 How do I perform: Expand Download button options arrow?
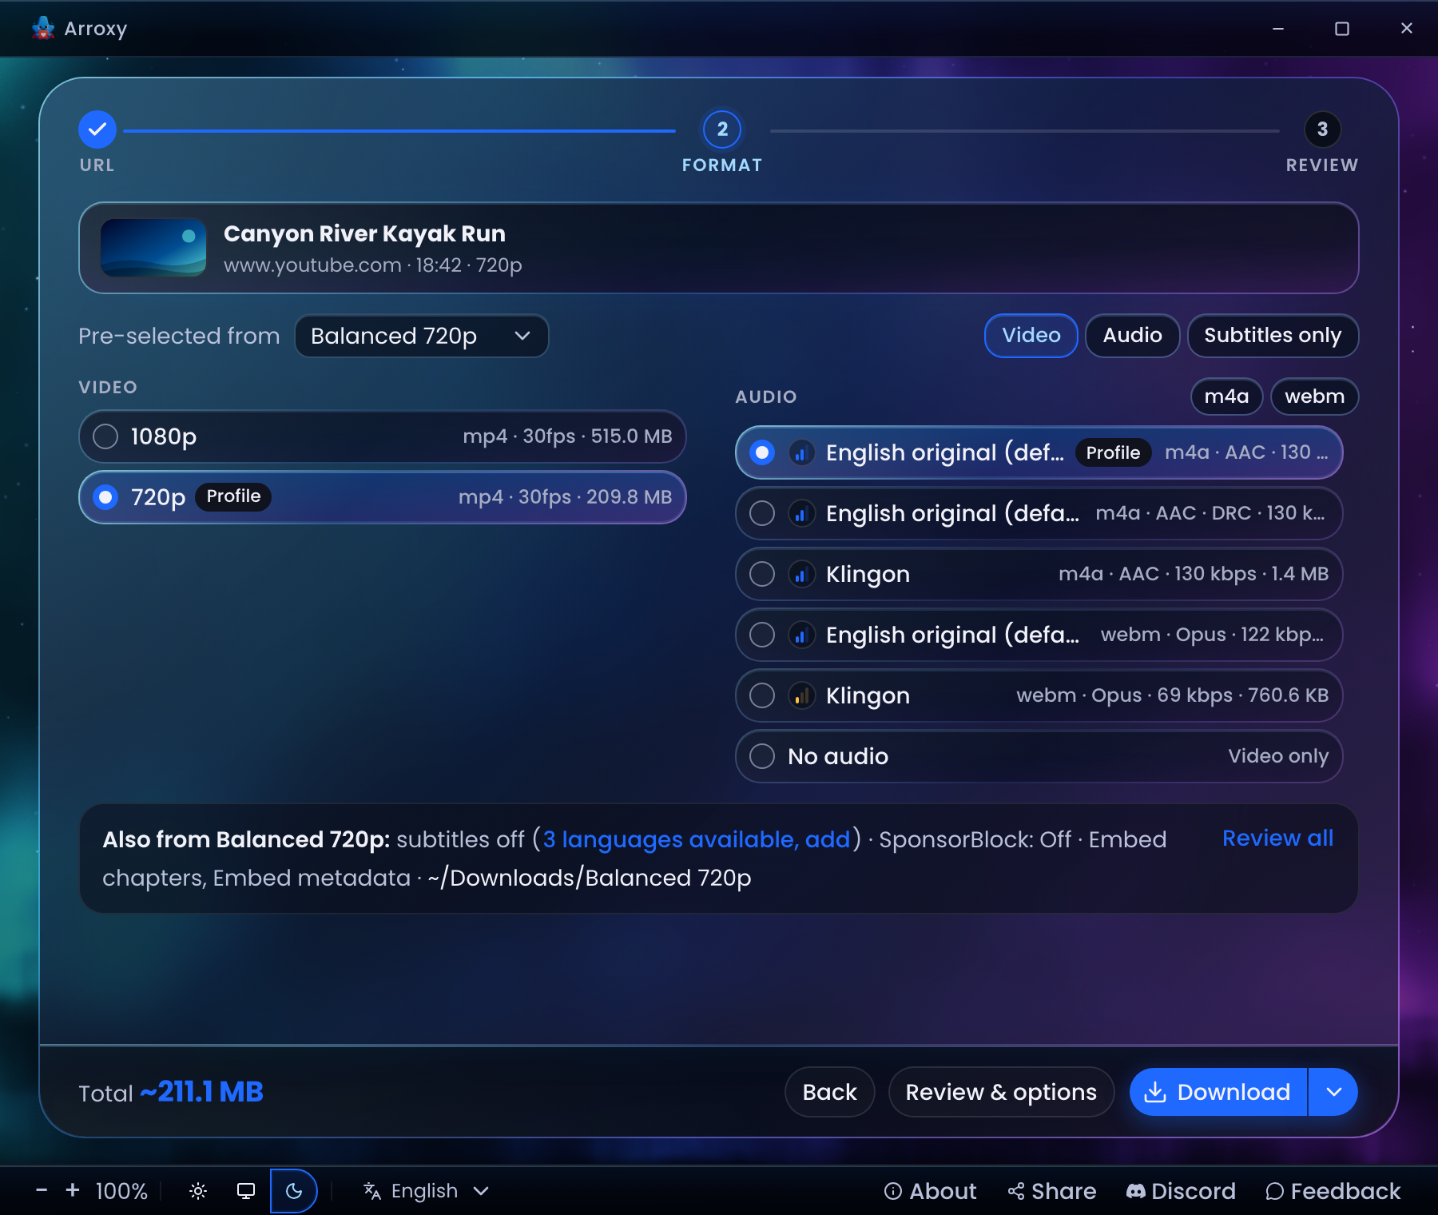point(1333,1092)
